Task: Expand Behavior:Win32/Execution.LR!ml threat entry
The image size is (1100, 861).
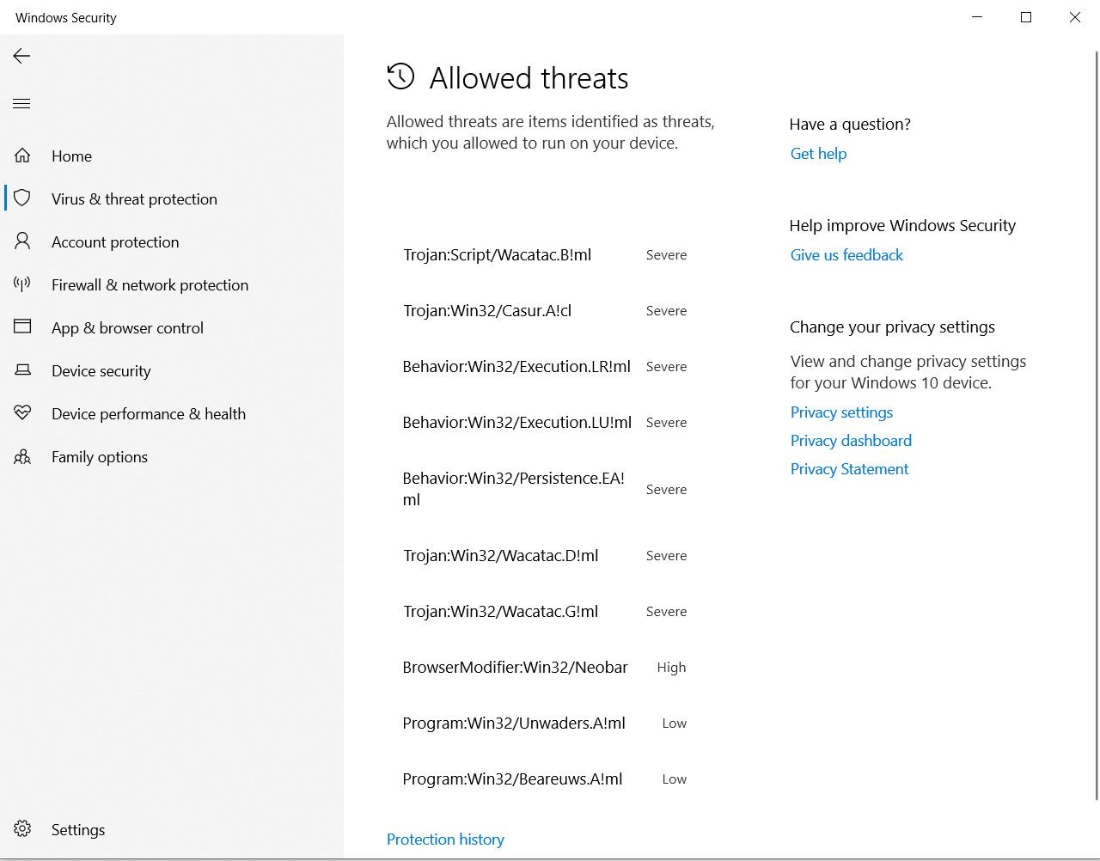Action: point(545,367)
